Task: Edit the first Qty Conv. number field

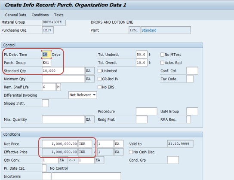Action: tap(50, 160)
